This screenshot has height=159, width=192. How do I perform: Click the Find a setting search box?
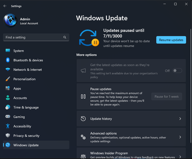pos(36,37)
